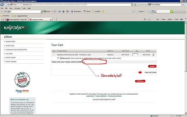
Task: Open the How to activate sidebar link
Action: click(x=11, y=61)
